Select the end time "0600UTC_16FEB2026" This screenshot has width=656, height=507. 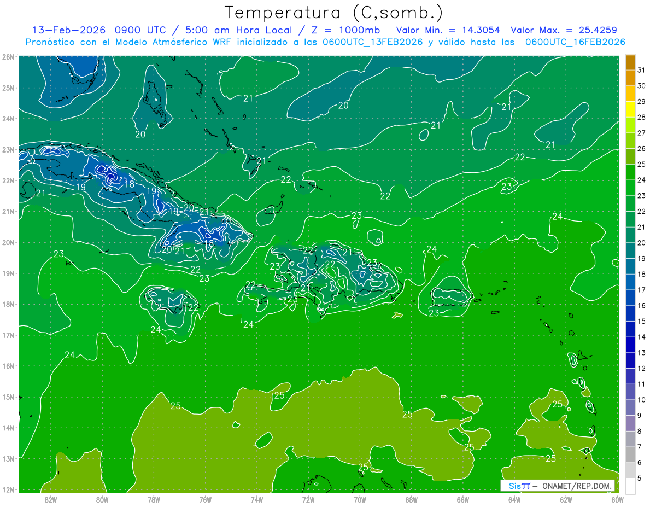click(575, 42)
